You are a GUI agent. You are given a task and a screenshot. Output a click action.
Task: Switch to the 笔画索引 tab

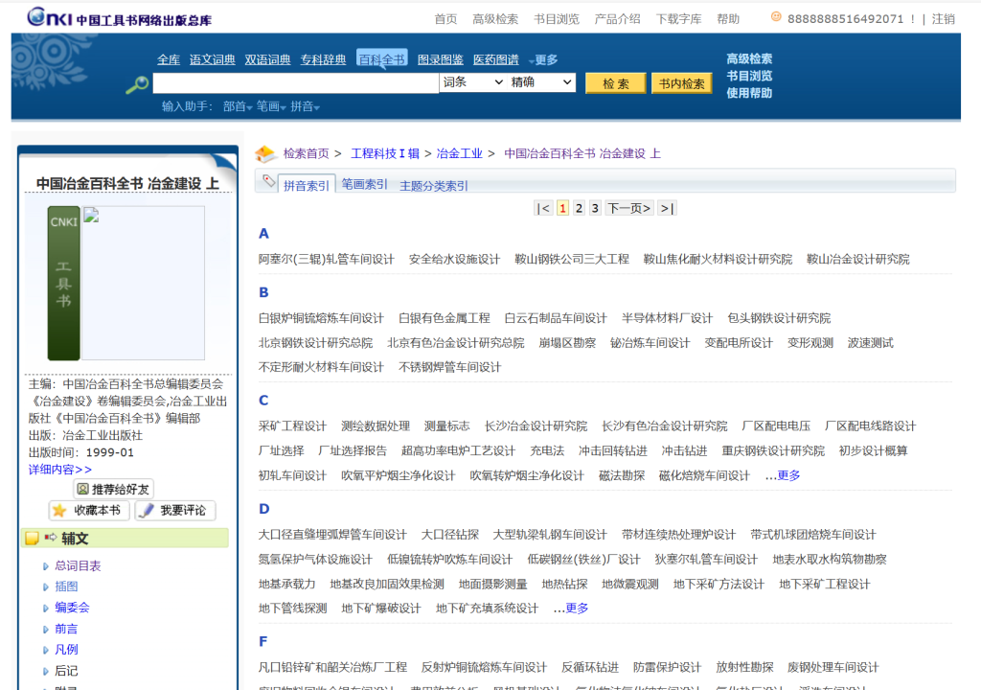click(364, 184)
